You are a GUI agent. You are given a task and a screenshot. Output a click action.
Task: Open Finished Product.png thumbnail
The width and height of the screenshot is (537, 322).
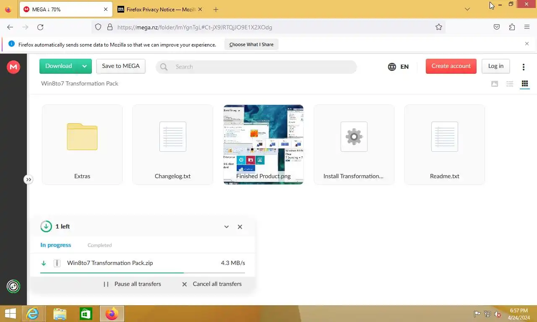pos(263,145)
